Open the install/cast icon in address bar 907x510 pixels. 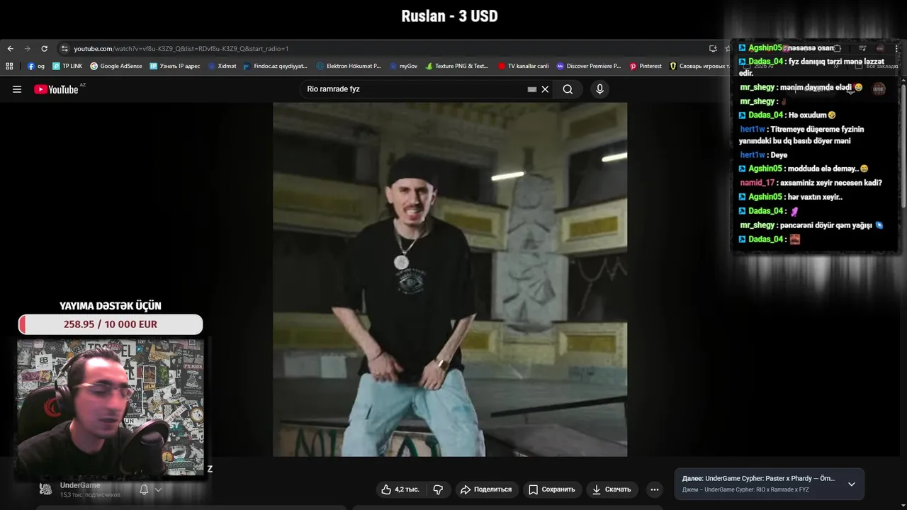(x=713, y=49)
